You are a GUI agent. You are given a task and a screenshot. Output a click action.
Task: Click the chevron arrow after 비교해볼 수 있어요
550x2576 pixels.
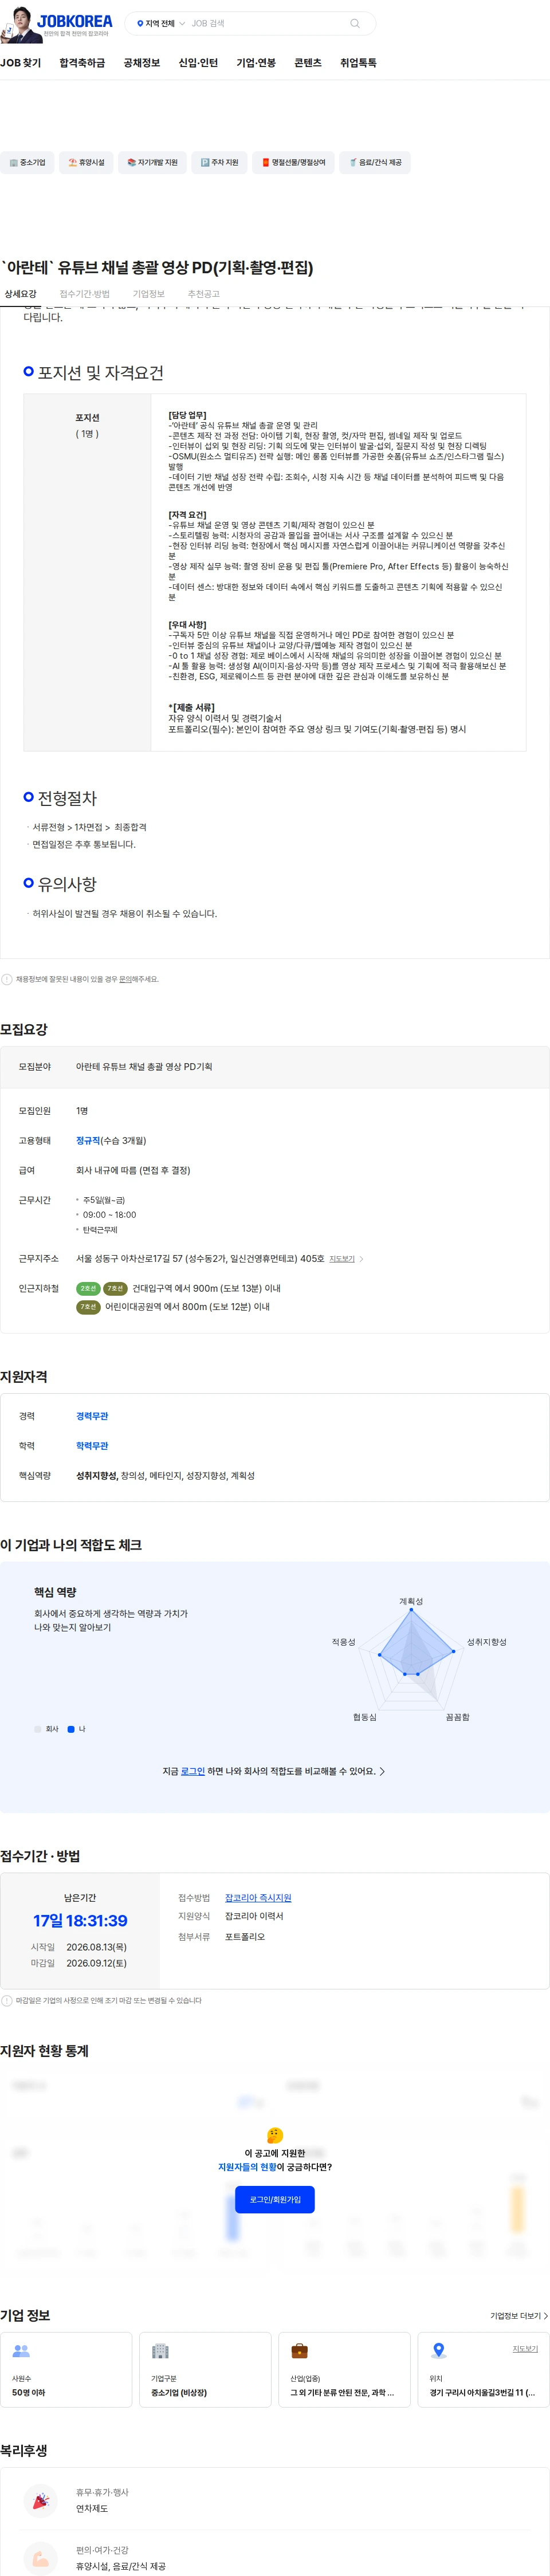click(x=382, y=1771)
